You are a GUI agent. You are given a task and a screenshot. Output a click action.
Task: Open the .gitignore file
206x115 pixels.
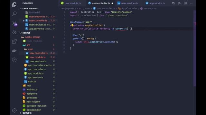click(x=32, y=94)
